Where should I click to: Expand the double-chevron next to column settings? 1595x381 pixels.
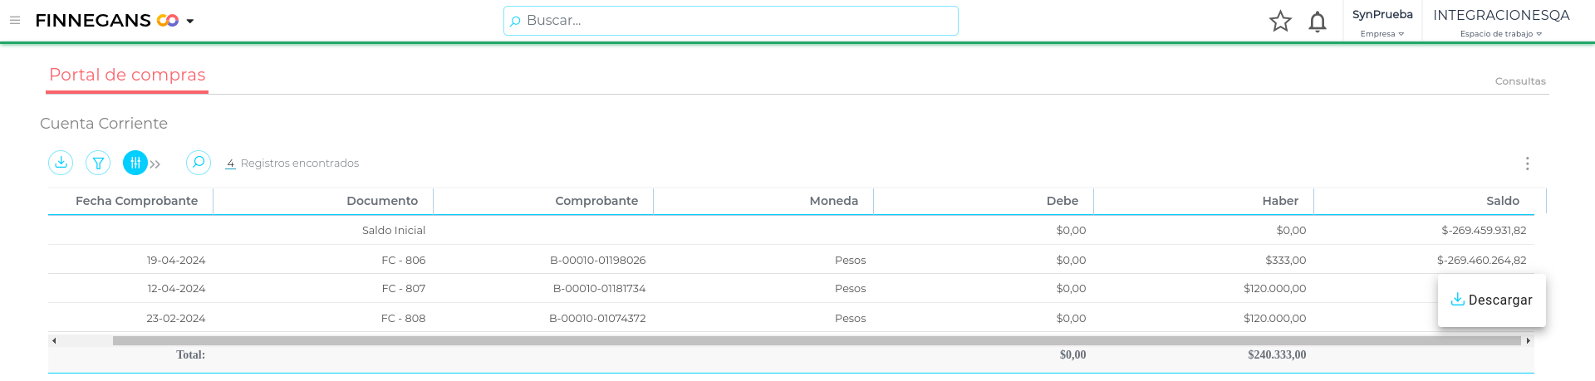tap(155, 164)
